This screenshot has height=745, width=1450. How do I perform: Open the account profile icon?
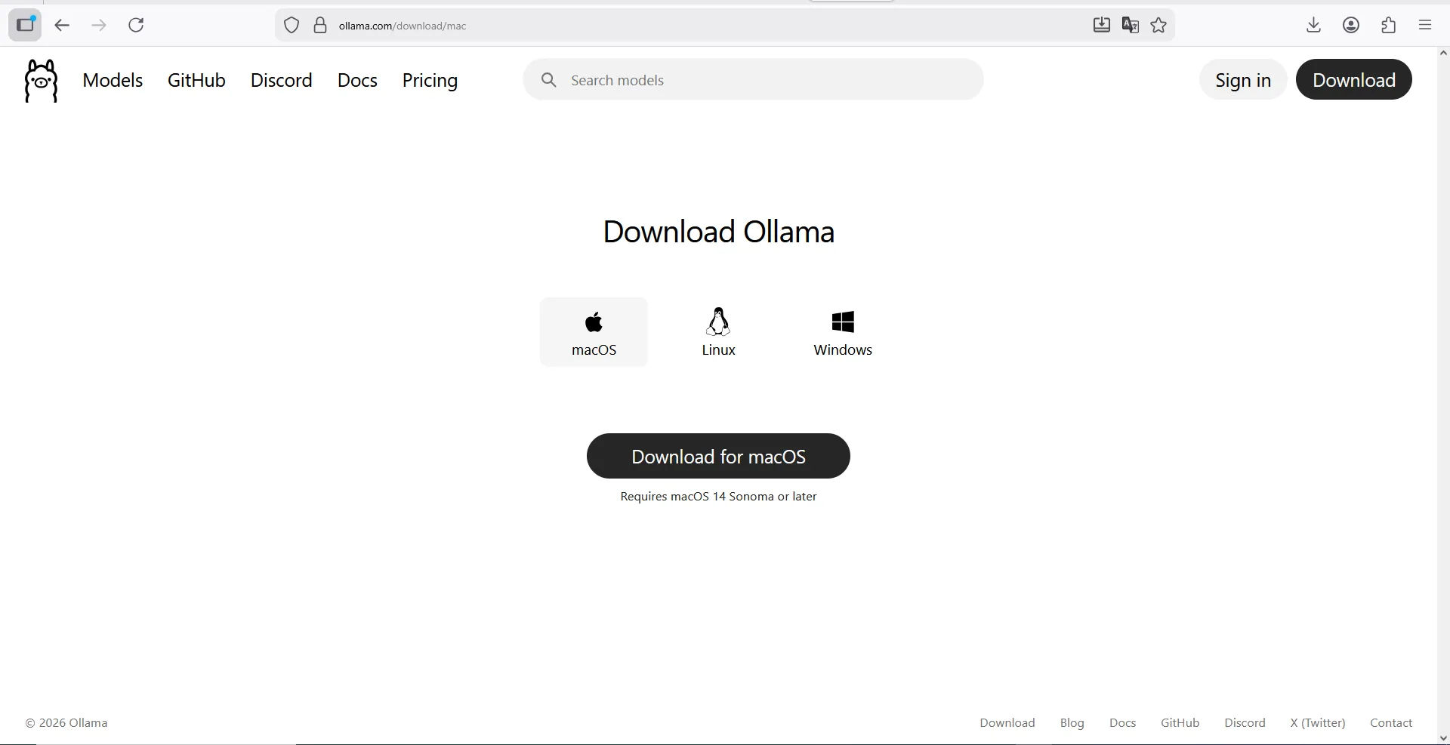pyautogui.click(x=1351, y=26)
